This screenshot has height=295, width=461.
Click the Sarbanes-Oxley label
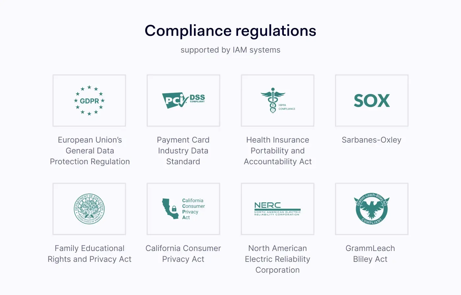point(371,140)
